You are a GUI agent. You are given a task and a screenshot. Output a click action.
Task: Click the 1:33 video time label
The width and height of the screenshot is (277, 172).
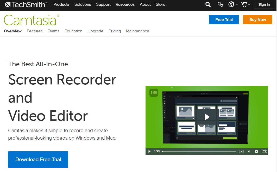157,152
